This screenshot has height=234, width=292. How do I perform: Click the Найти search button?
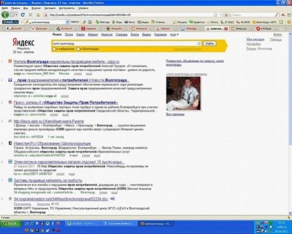coord(209,43)
